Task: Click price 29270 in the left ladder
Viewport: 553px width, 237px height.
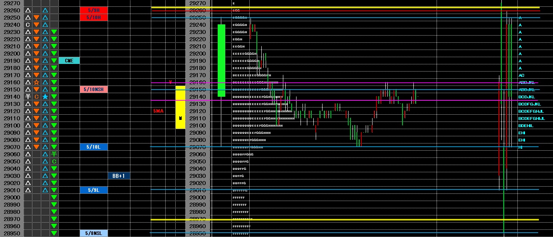Action: (12, 3)
